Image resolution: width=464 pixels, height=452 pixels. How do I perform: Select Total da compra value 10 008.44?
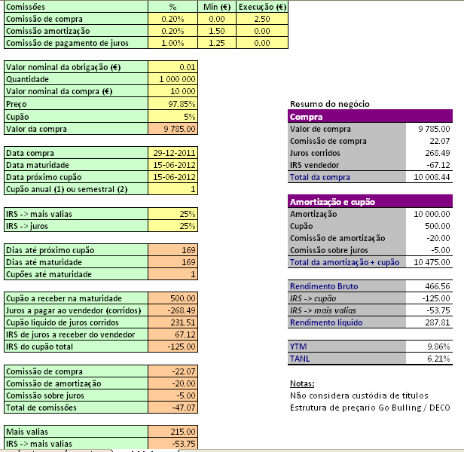coord(429,177)
